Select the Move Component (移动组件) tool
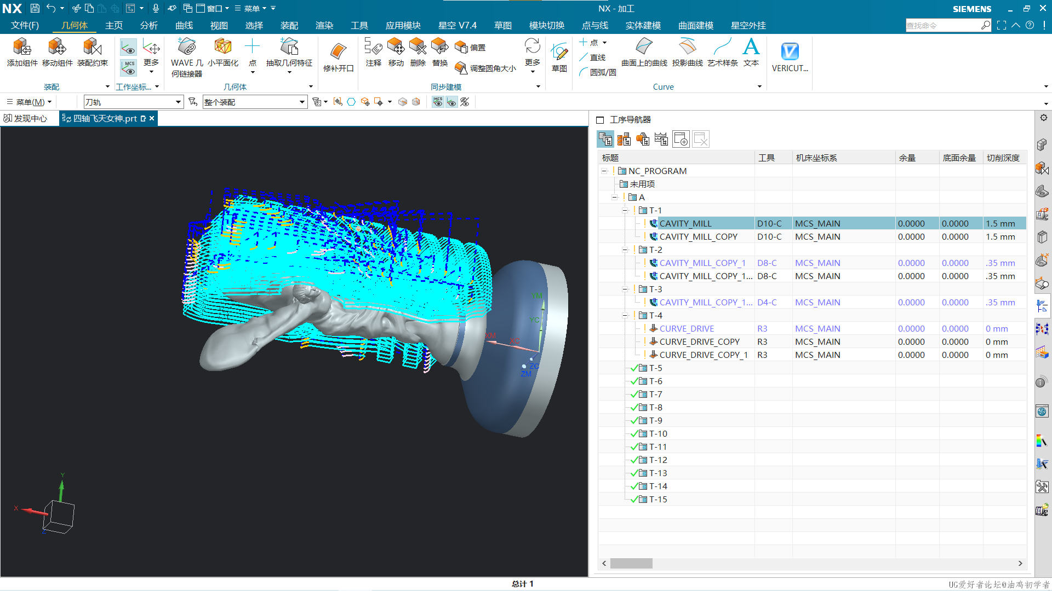Screen dimensions: 1052x591 [57, 47]
